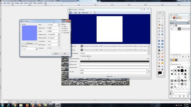191x107 pixels.
Task: Choose the star-shaped brush
Action: 185,70
